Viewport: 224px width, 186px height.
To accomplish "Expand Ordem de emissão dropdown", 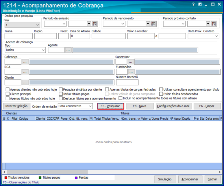I will tap(90, 106).
